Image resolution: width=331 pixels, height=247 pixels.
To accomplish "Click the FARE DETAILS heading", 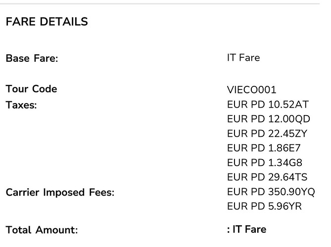I will 47,22.
